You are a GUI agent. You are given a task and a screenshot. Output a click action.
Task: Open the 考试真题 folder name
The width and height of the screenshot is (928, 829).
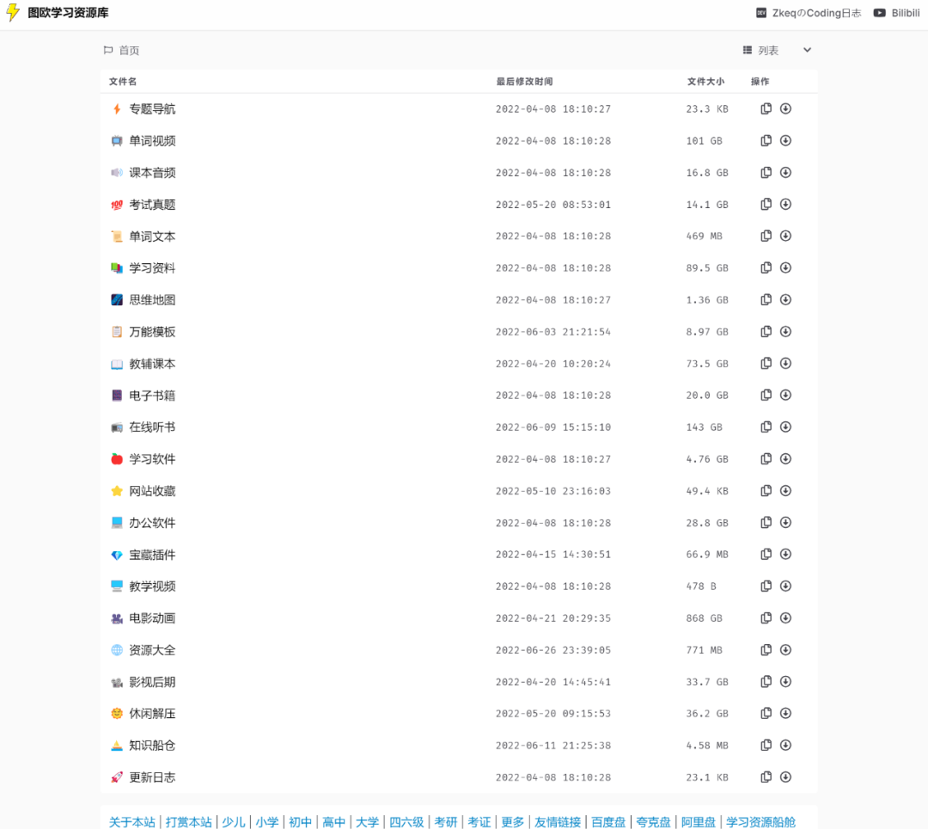[152, 205]
